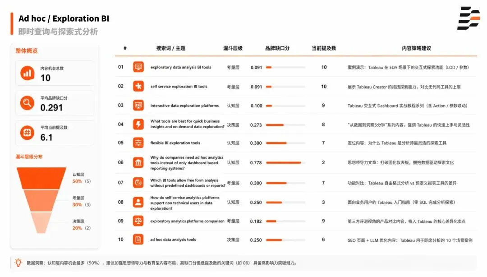Click the 整体概览 section title
The height and width of the screenshot is (277, 487).
tap(27, 51)
